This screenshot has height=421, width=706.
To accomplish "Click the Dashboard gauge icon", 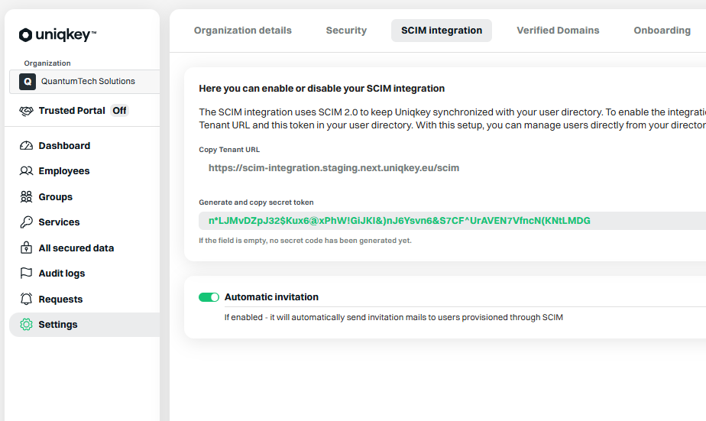I will tap(26, 146).
